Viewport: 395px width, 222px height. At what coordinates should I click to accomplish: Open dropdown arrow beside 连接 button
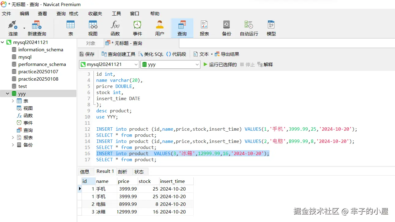tap(24, 28)
